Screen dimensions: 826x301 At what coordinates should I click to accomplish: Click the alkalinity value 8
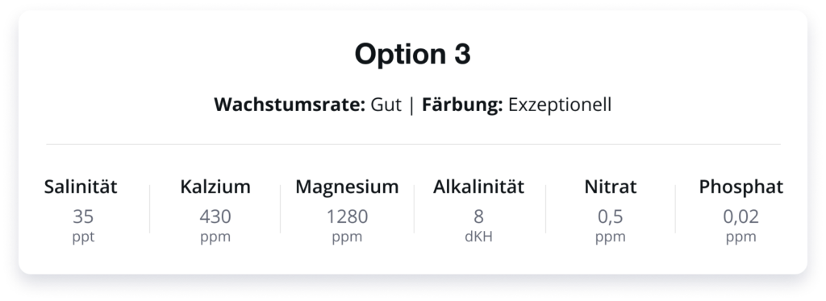[x=478, y=216]
